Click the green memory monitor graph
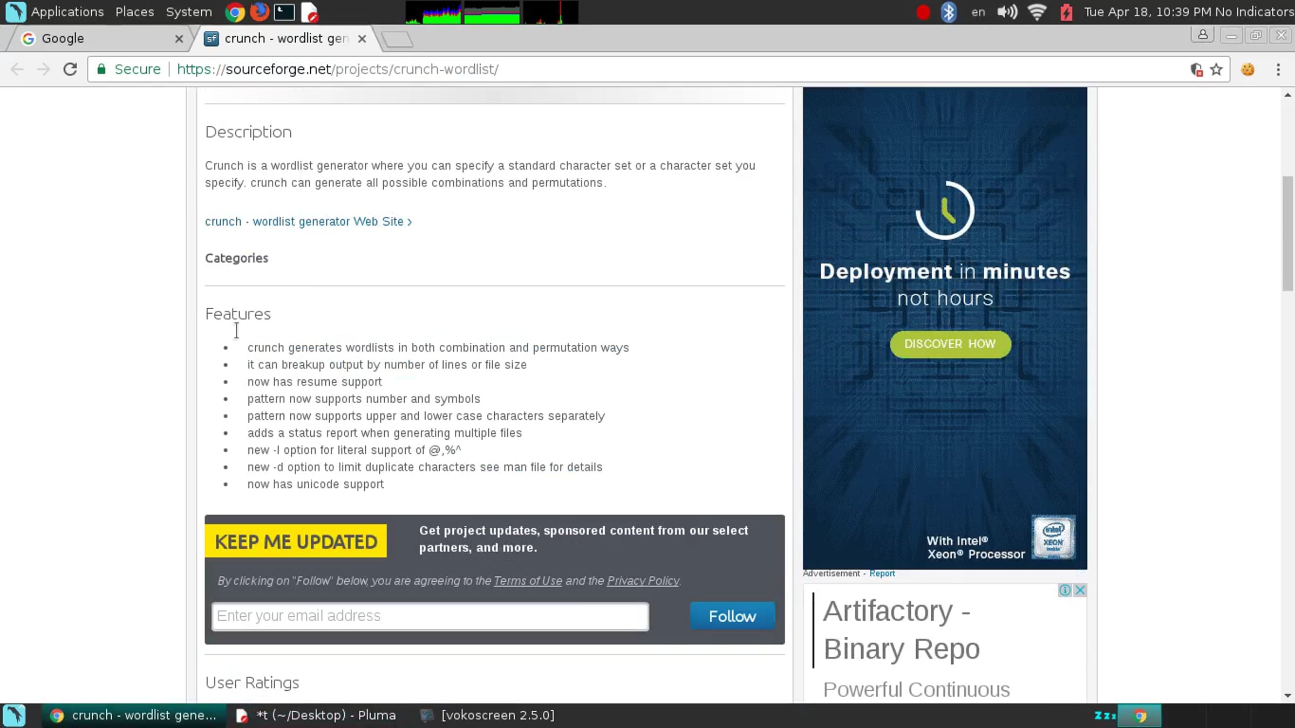The width and height of the screenshot is (1295, 728). (x=492, y=12)
